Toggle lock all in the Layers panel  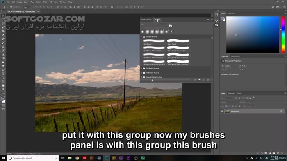[x=239, y=106]
